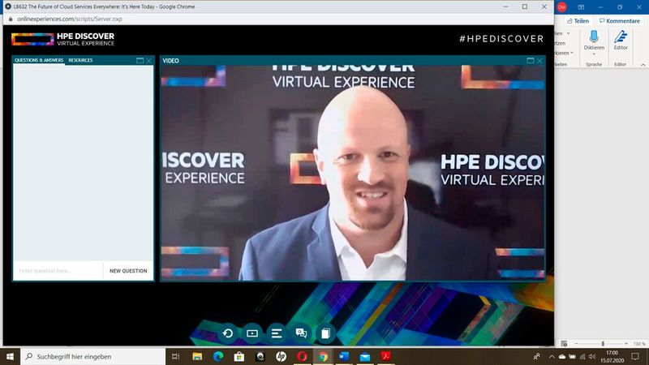
Task: Switch to Google Chrome on the taskbar
Action: (x=323, y=356)
